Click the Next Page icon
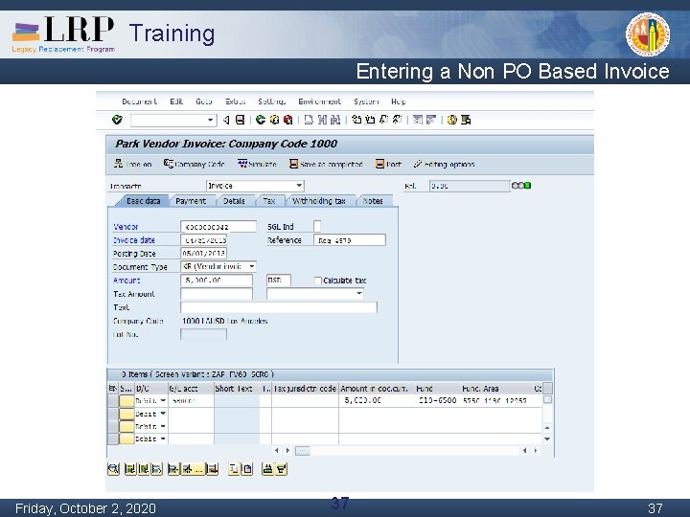 [x=383, y=120]
